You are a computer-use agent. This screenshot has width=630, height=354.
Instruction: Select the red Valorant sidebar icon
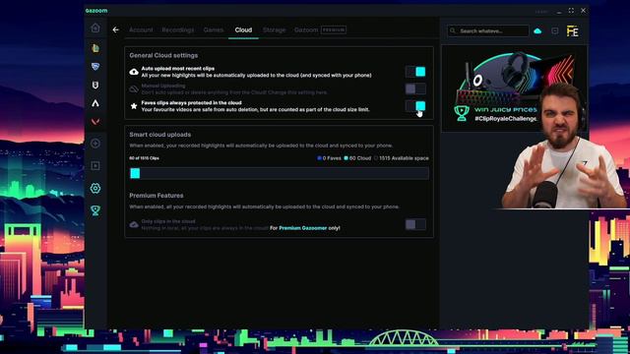click(95, 122)
